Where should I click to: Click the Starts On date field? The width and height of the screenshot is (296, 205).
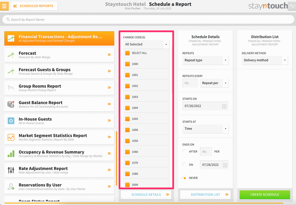(x=205, y=106)
